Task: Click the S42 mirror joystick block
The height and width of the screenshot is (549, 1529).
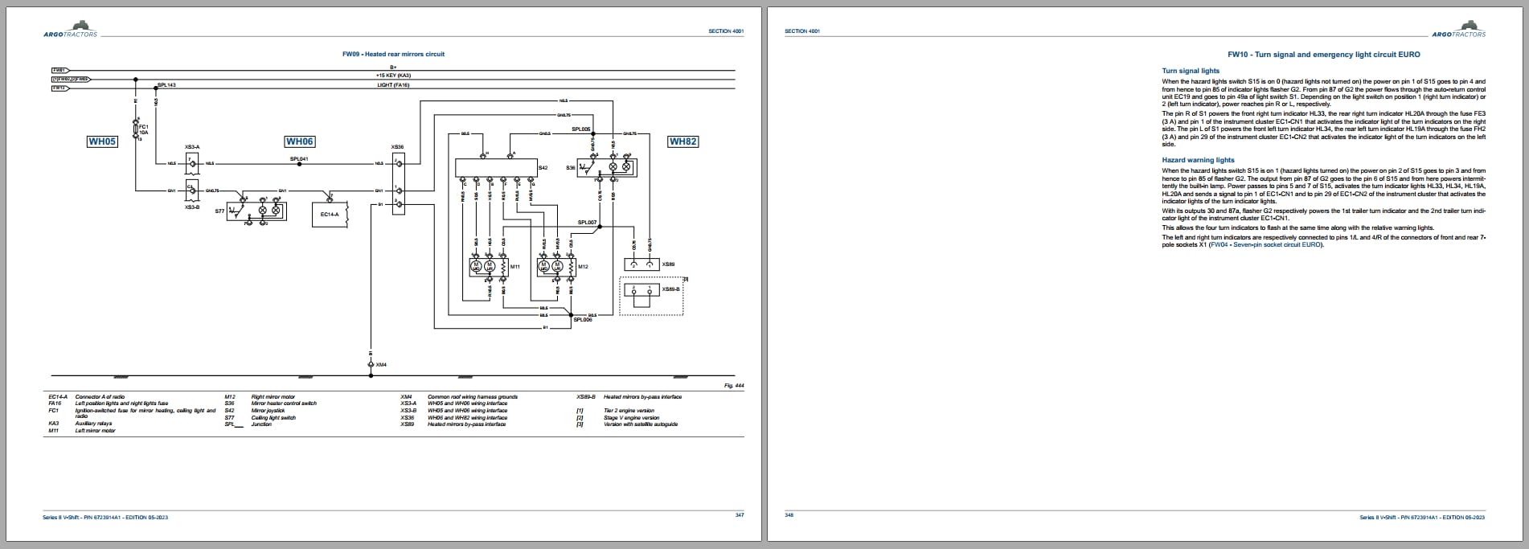Action: (x=496, y=168)
